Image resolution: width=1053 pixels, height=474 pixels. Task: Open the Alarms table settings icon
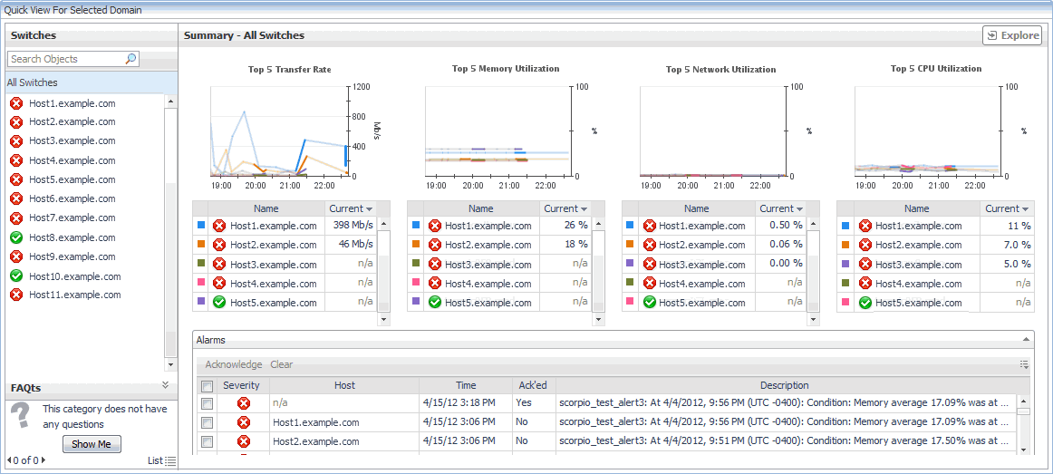tap(1024, 364)
